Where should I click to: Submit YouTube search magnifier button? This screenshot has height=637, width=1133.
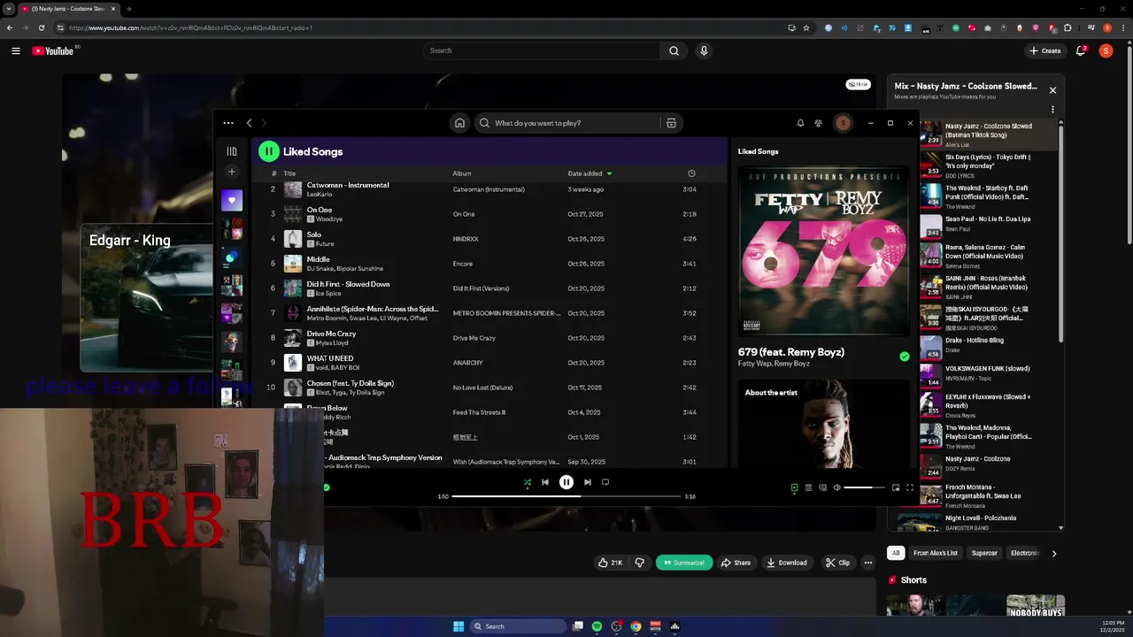tap(674, 50)
